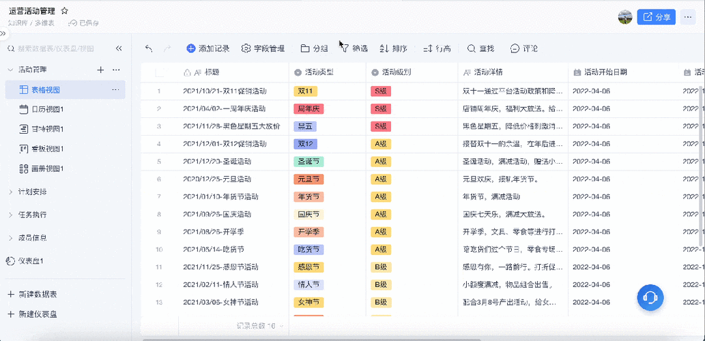The height and width of the screenshot is (341, 705).
Task: Click the vertical table scrollbar
Action: (702, 166)
